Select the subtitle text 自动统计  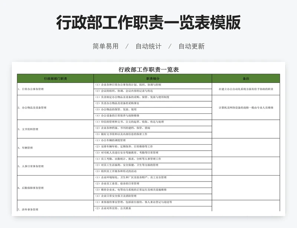point(148,46)
